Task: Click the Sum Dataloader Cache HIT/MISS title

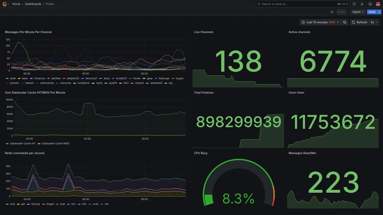Action: pyautogui.click(x=35, y=93)
